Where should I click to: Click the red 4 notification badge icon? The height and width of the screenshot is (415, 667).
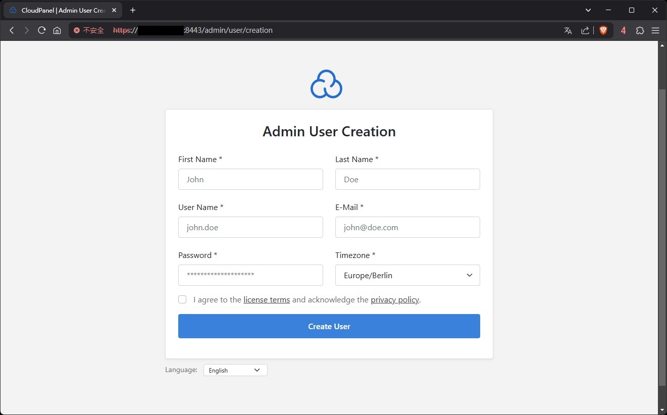click(623, 30)
